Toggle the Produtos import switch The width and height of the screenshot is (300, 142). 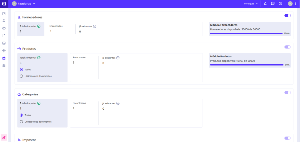pyautogui.click(x=287, y=47)
